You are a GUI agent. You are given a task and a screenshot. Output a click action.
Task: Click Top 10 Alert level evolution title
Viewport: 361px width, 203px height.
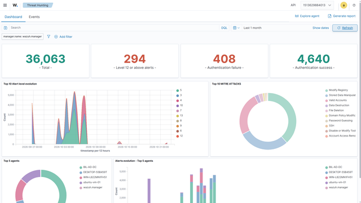20,84
